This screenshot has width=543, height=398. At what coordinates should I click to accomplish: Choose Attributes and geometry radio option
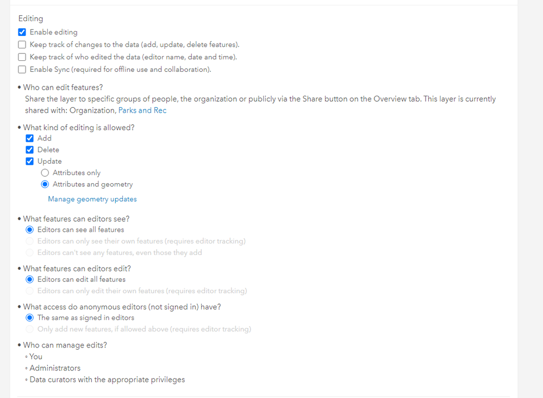pos(45,184)
